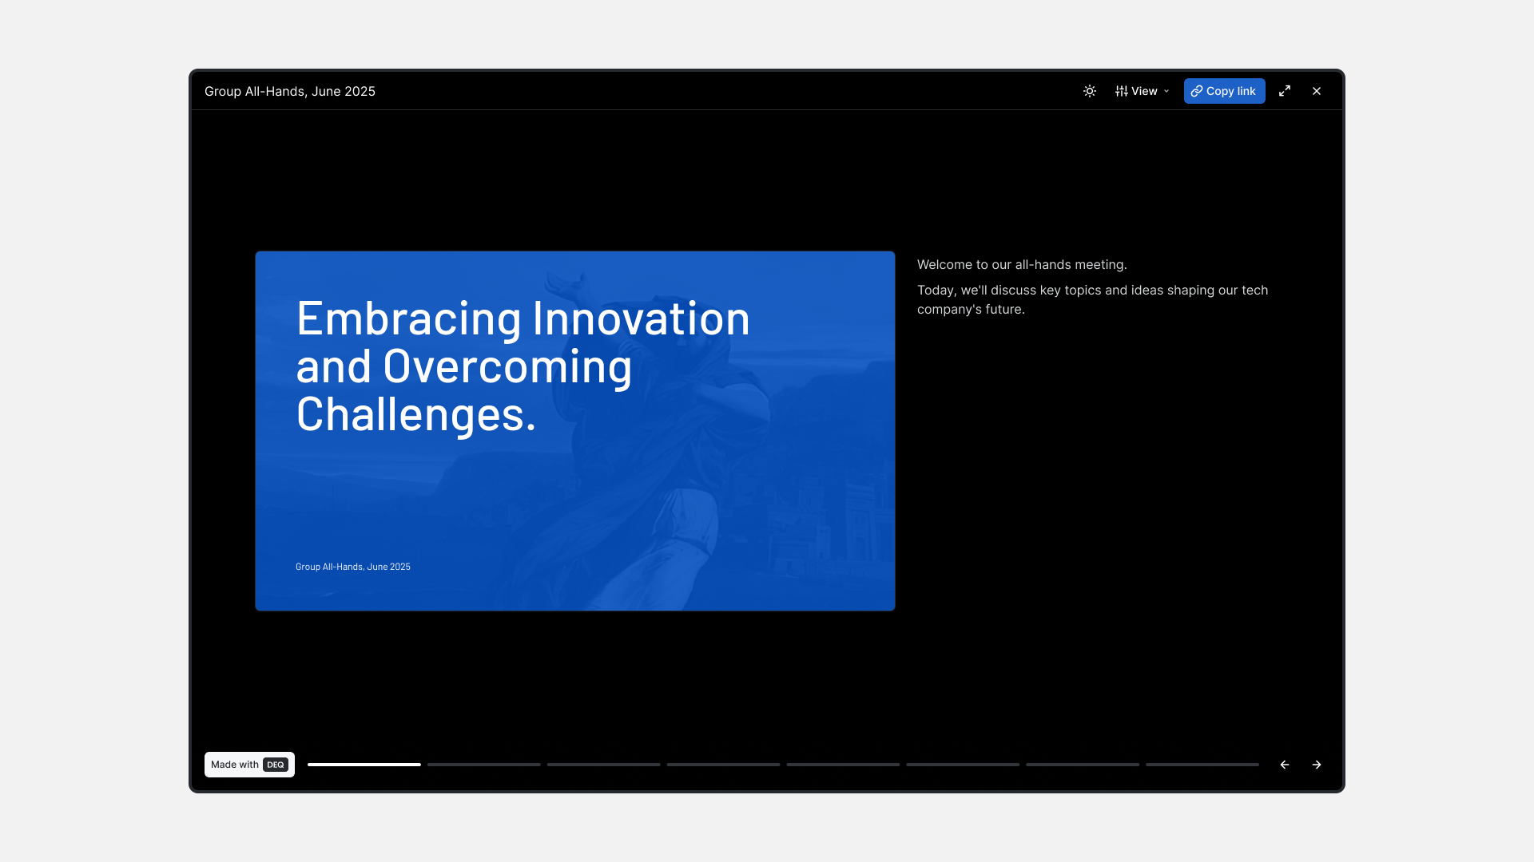Jump to the fourth slide progress segment
Viewport: 1534px width, 862px height.
coord(724,765)
